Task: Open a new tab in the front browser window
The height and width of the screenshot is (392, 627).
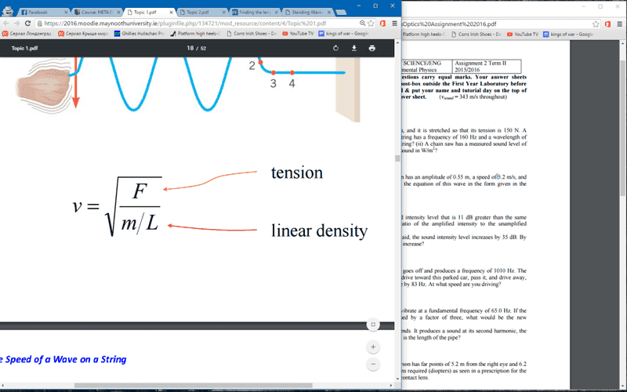Action: coord(341,13)
